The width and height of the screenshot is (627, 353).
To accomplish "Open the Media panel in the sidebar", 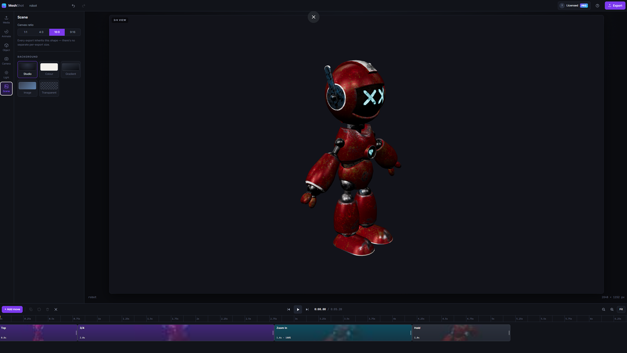I will pyautogui.click(x=6, y=20).
